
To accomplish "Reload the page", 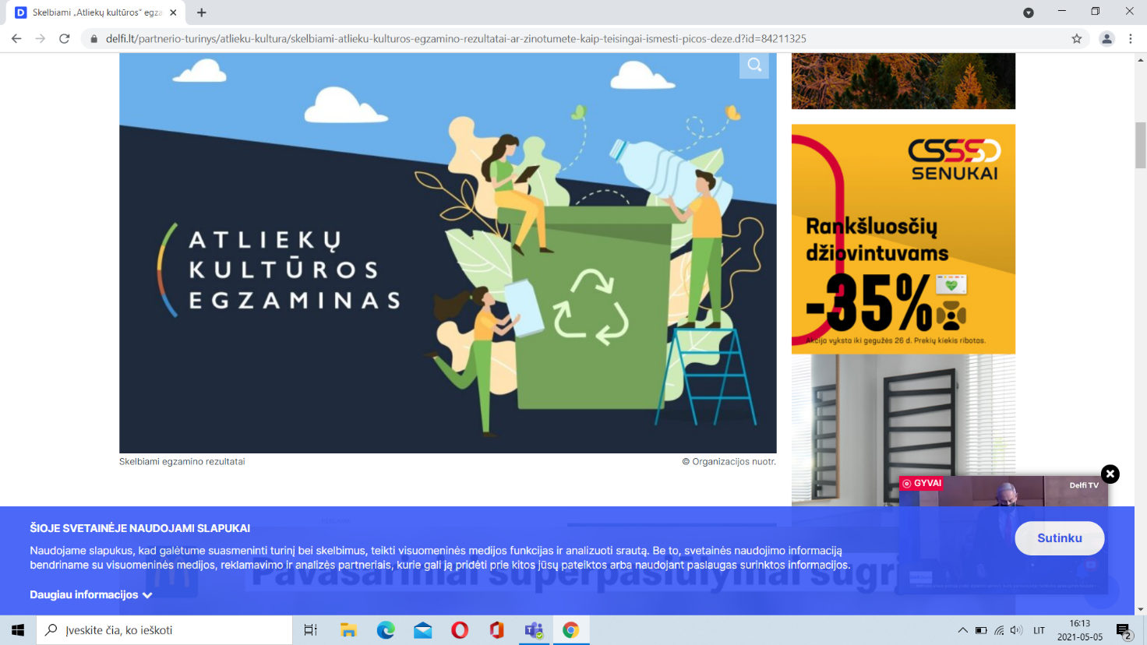I will point(65,38).
